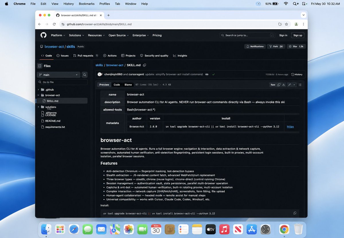Expand the .github folder
This screenshot has width=344, height=238.
coord(38,90)
